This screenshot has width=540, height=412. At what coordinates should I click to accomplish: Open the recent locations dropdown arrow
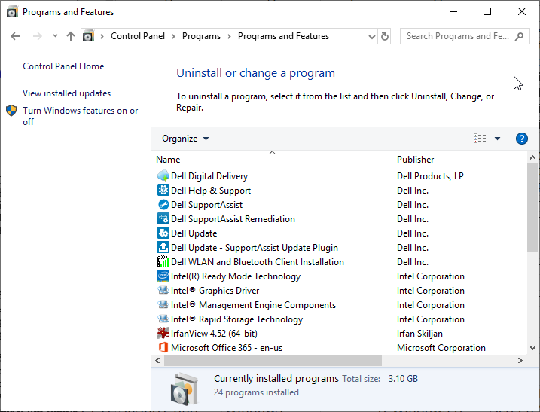(55, 36)
